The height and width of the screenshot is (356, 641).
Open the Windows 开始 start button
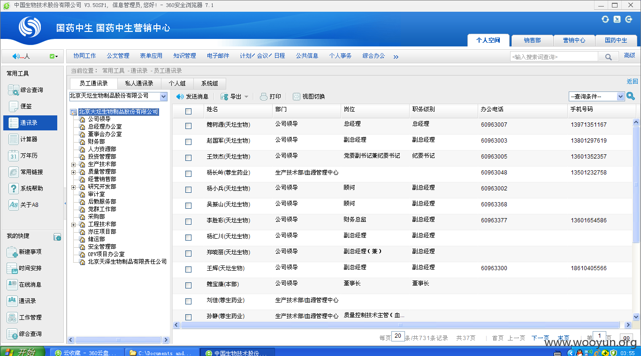[x=22, y=352]
